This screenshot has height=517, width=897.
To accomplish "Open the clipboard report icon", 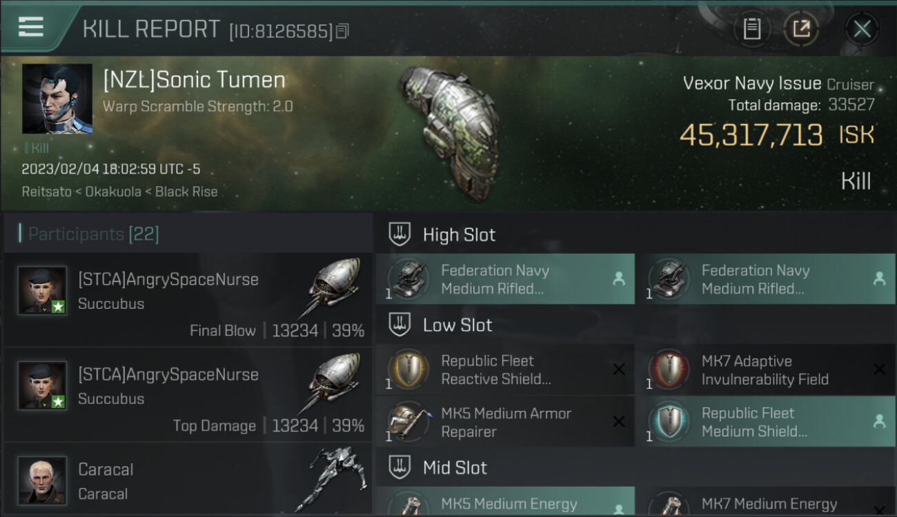I will pos(752,29).
